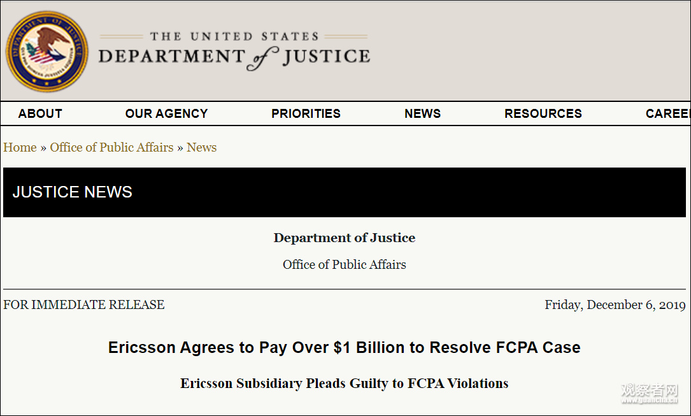
Task: Open Office of Public Affairs breadcrumb link
Action: [111, 147]
